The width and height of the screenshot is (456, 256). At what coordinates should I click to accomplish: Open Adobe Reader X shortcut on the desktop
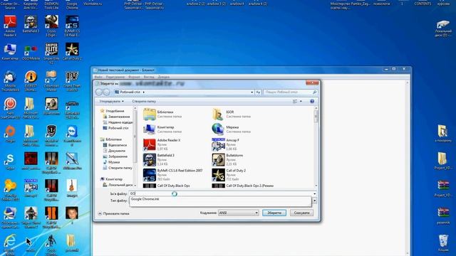point(10,26)
